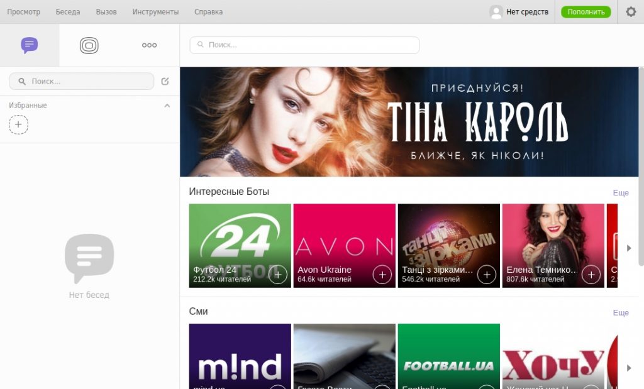Image resolution: width=644 pixels, height=389 pixels.
Task: Click Еще link for Интересные Боты
Action: (621, 192)
